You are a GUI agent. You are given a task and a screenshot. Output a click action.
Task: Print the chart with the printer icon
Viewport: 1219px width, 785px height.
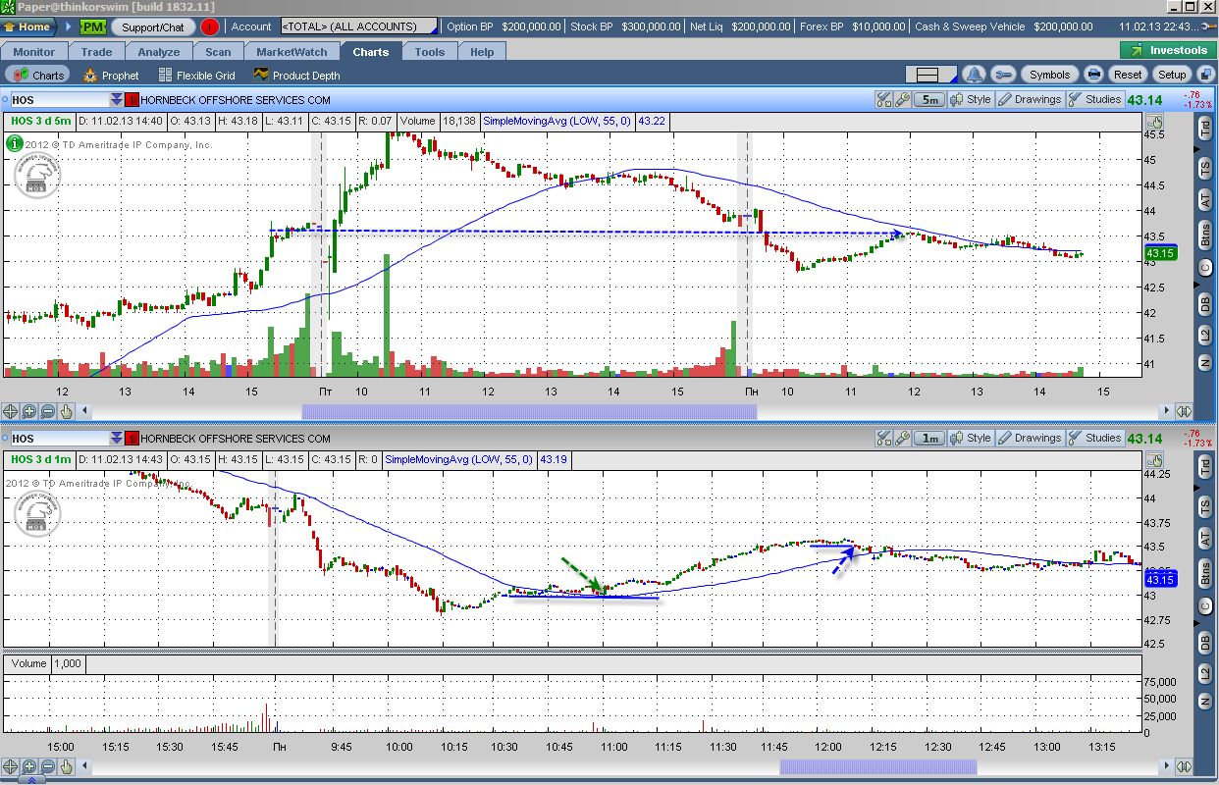[x=1093, y=75]
